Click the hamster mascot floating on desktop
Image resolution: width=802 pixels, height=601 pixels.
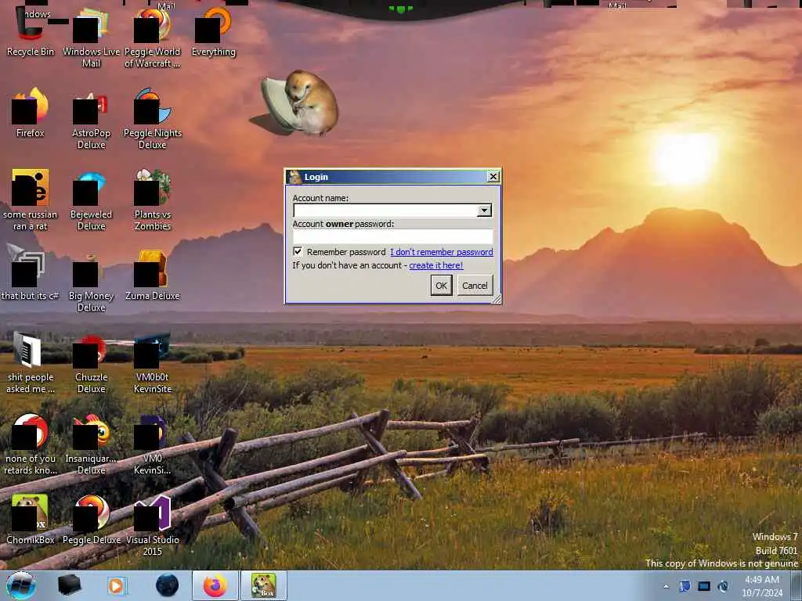tap(300, 104)
